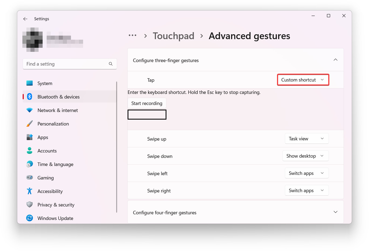
Task: Open the System settings section
Action: click(30, 83)
